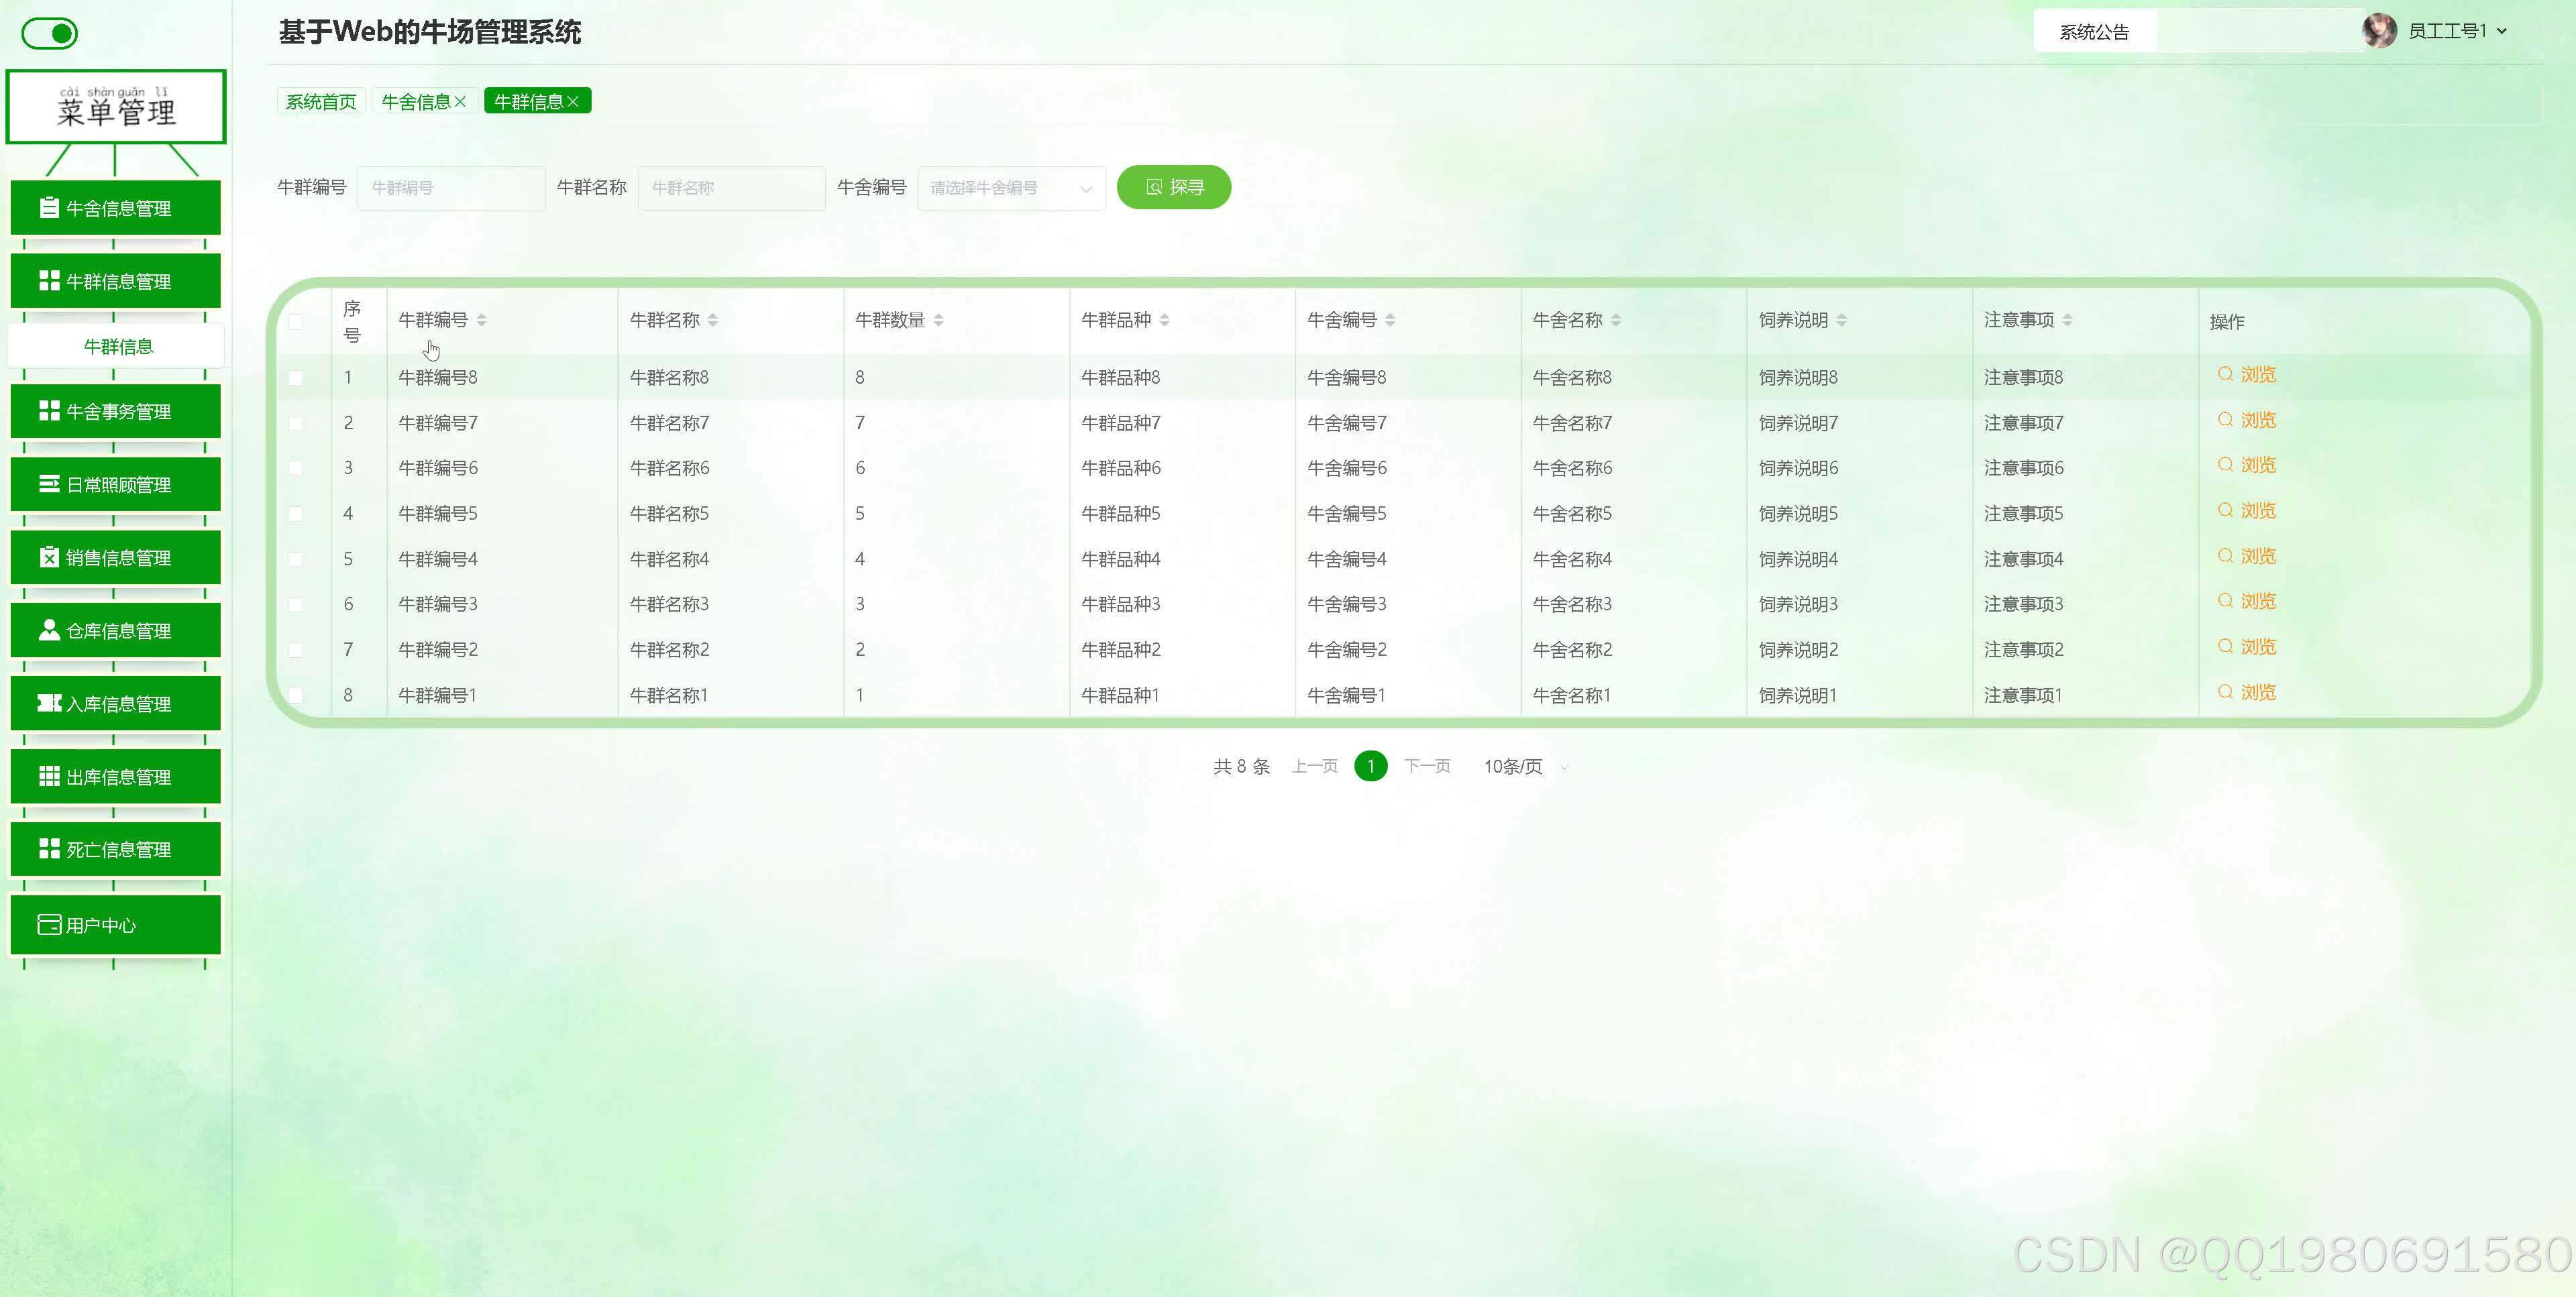The width and height of the screenshot is (2576, 1297).
Task: Open the 牛舍编号 select dropdown
Action: pyautogui.click(x=1010, y=188)
